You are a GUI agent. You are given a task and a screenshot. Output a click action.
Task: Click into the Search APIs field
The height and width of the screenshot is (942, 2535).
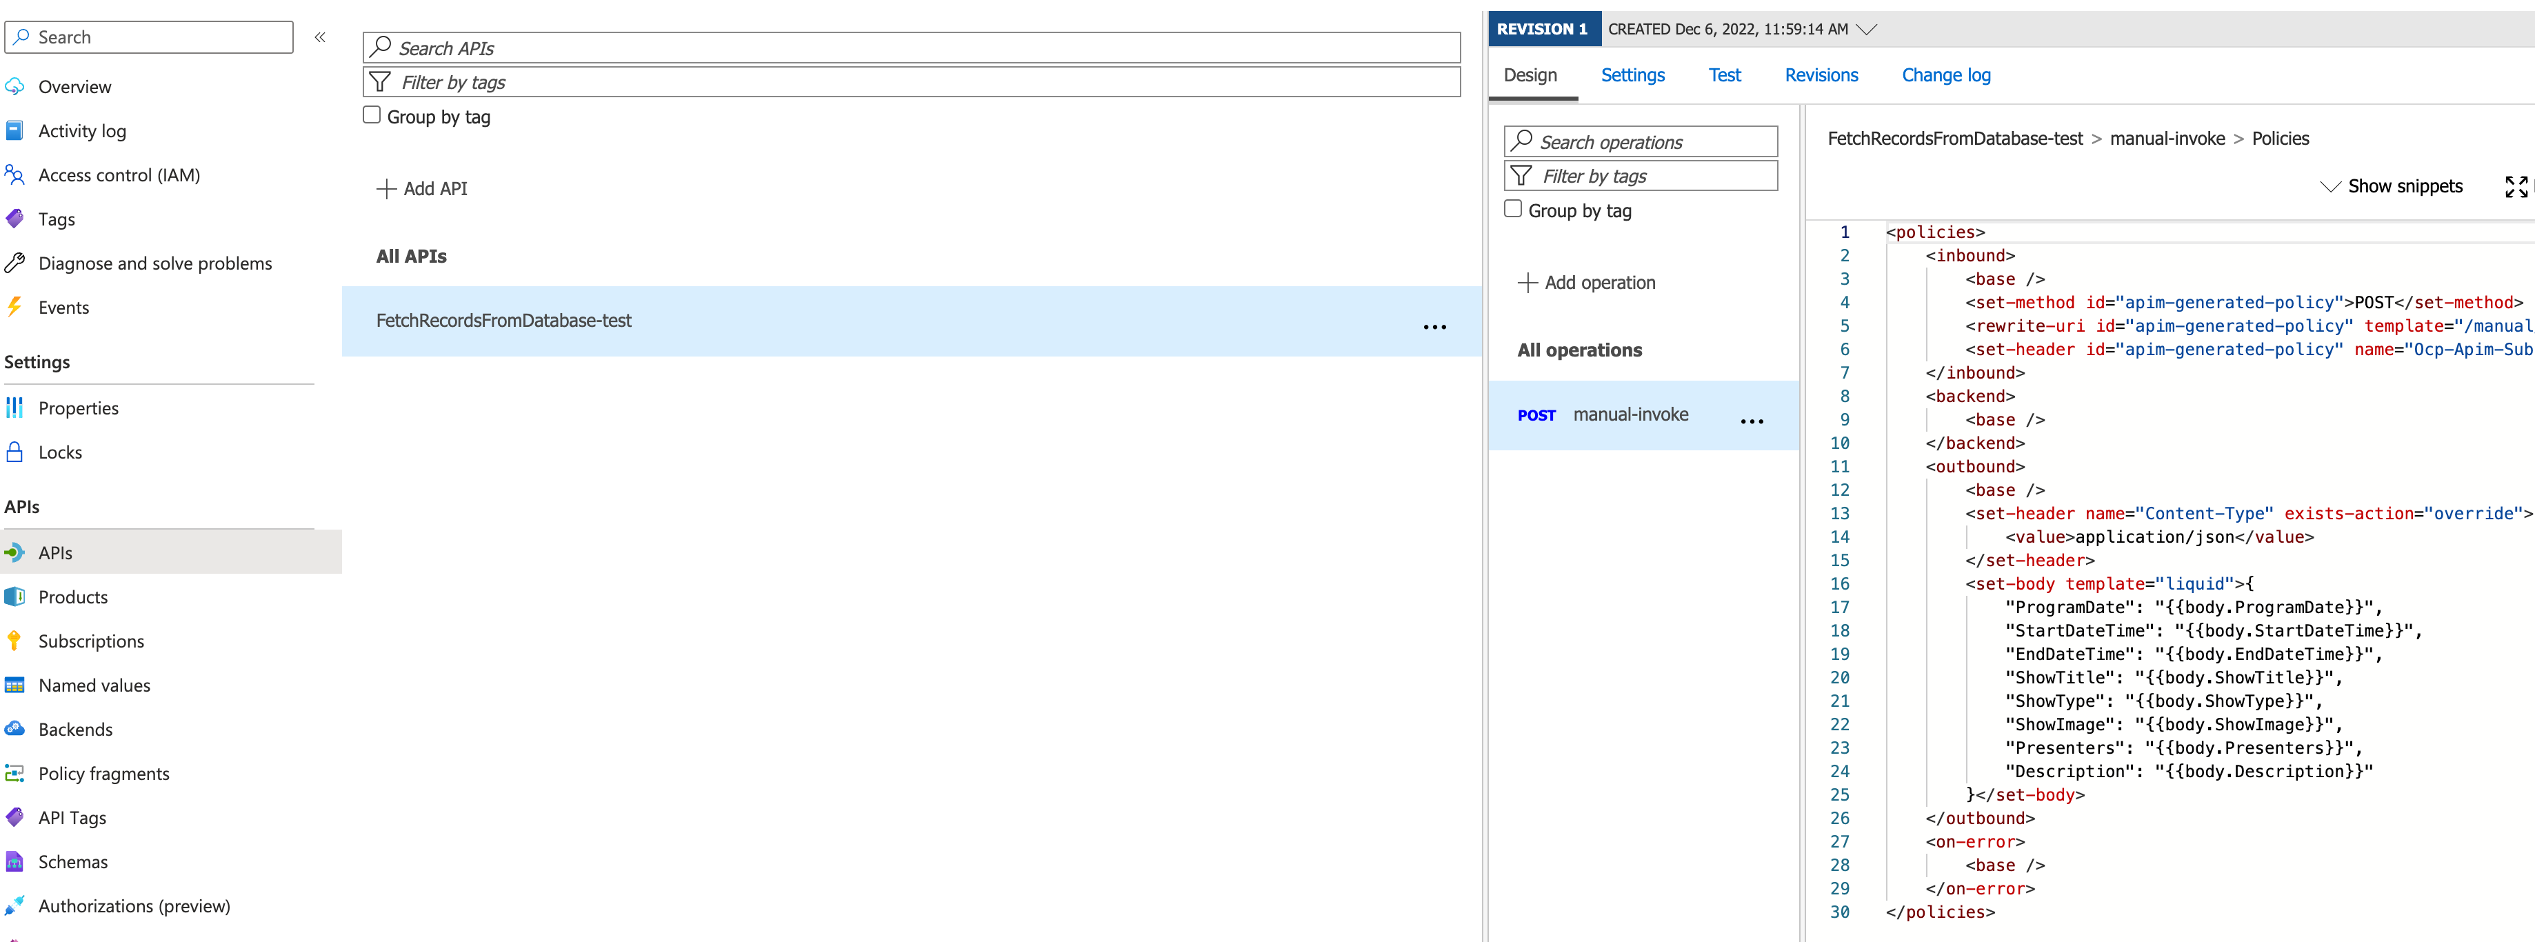(911, 48)
